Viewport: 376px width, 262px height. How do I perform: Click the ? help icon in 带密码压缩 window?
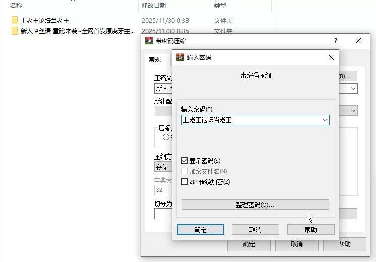(336, 41)
